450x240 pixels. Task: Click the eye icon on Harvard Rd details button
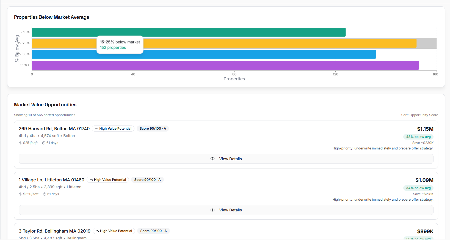click(x=212, y=159)
